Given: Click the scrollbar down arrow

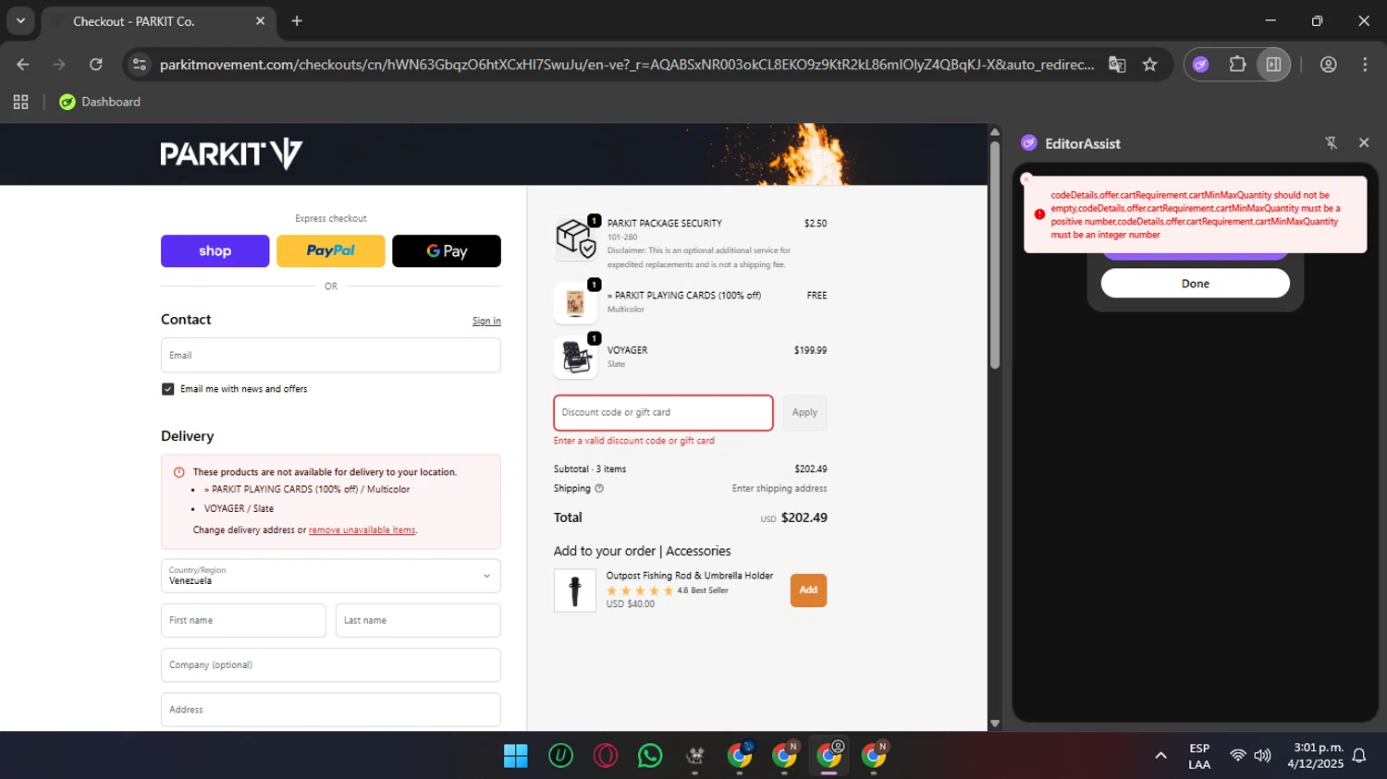Looking at the screenshot, I should [x=995, y=724].
